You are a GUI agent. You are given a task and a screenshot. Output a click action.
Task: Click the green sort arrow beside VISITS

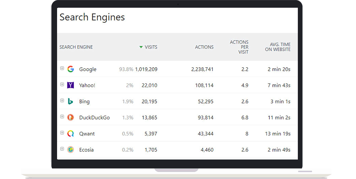point(141,47)
